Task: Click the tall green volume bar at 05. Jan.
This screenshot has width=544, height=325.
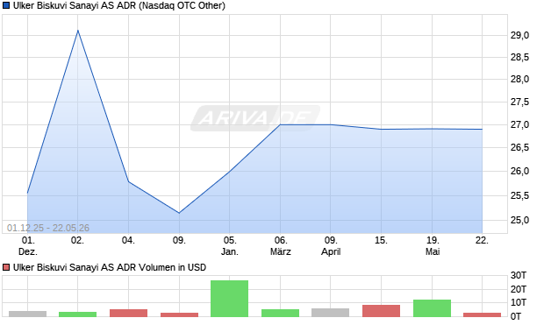Action: [229, 299]
